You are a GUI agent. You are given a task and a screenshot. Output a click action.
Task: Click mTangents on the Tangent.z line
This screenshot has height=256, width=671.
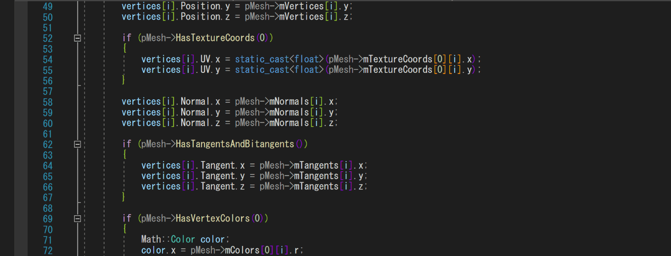click(x=316, y=186)
